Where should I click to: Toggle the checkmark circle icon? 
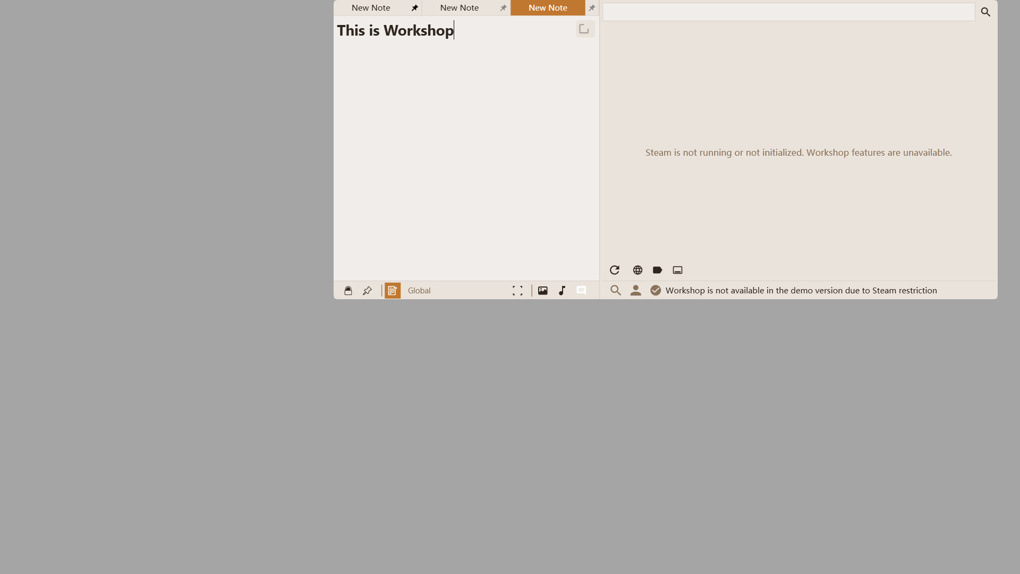click(x=656, y=290)
